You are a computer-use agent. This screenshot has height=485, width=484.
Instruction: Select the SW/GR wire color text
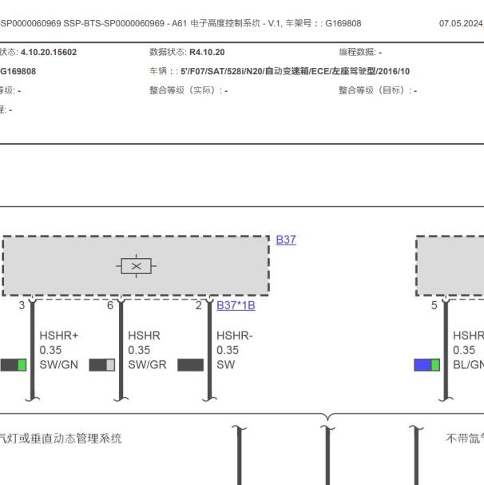(147, 364)
